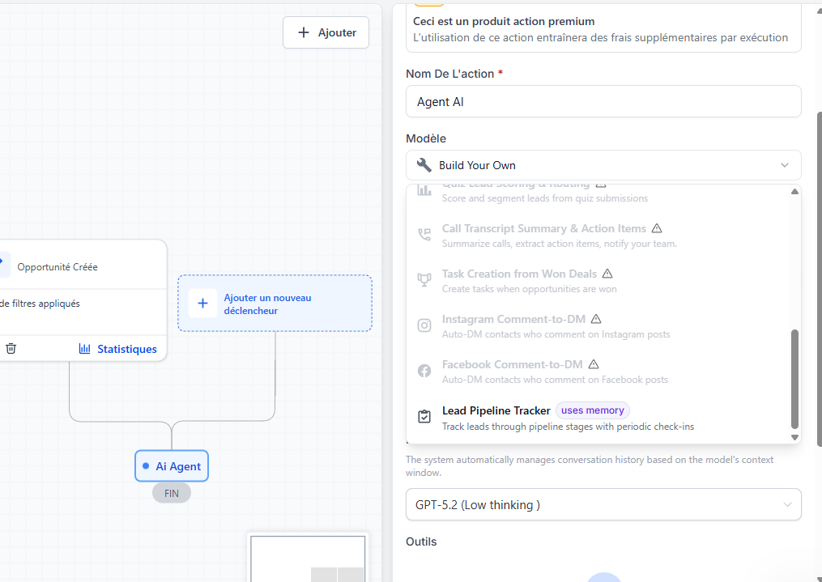Image resolution: width=822 pixels, height=582 pixels.
Task: Click the Instagram icon in template list
Action: click(424, 325)
